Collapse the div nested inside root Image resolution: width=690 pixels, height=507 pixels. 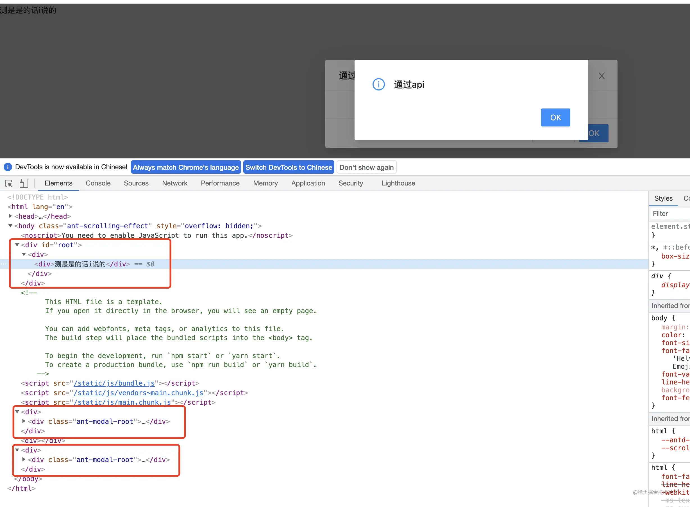(x=24, y=254)
